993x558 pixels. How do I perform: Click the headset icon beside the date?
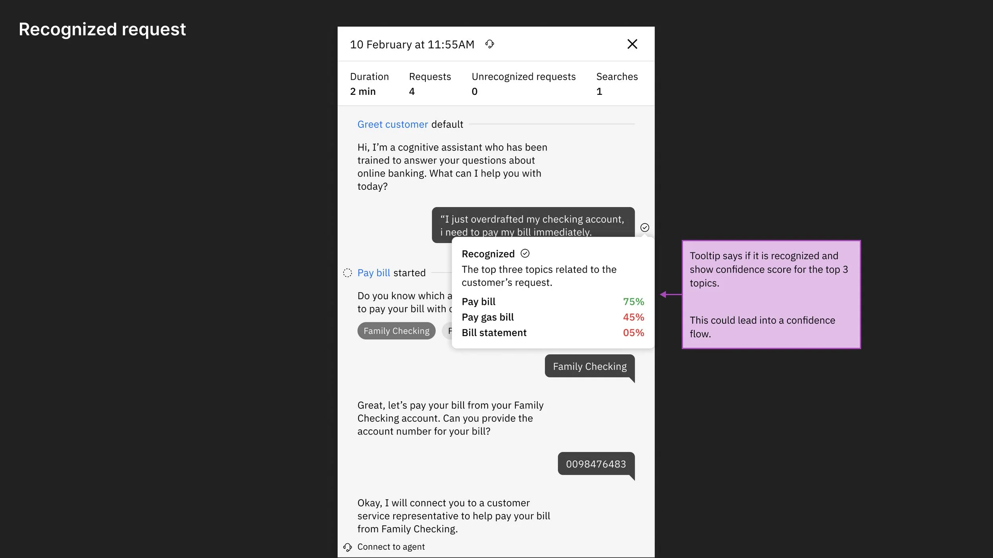pyautogui.click(x=489, y=44)
